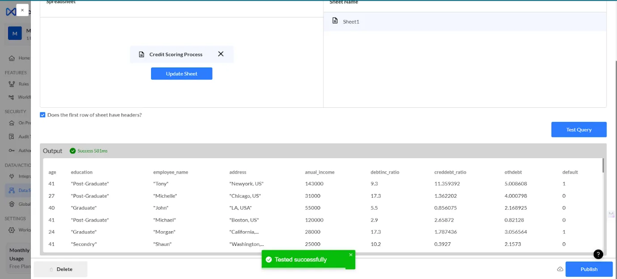
Task: Close the side panel with X button
Action: [22, 10]
